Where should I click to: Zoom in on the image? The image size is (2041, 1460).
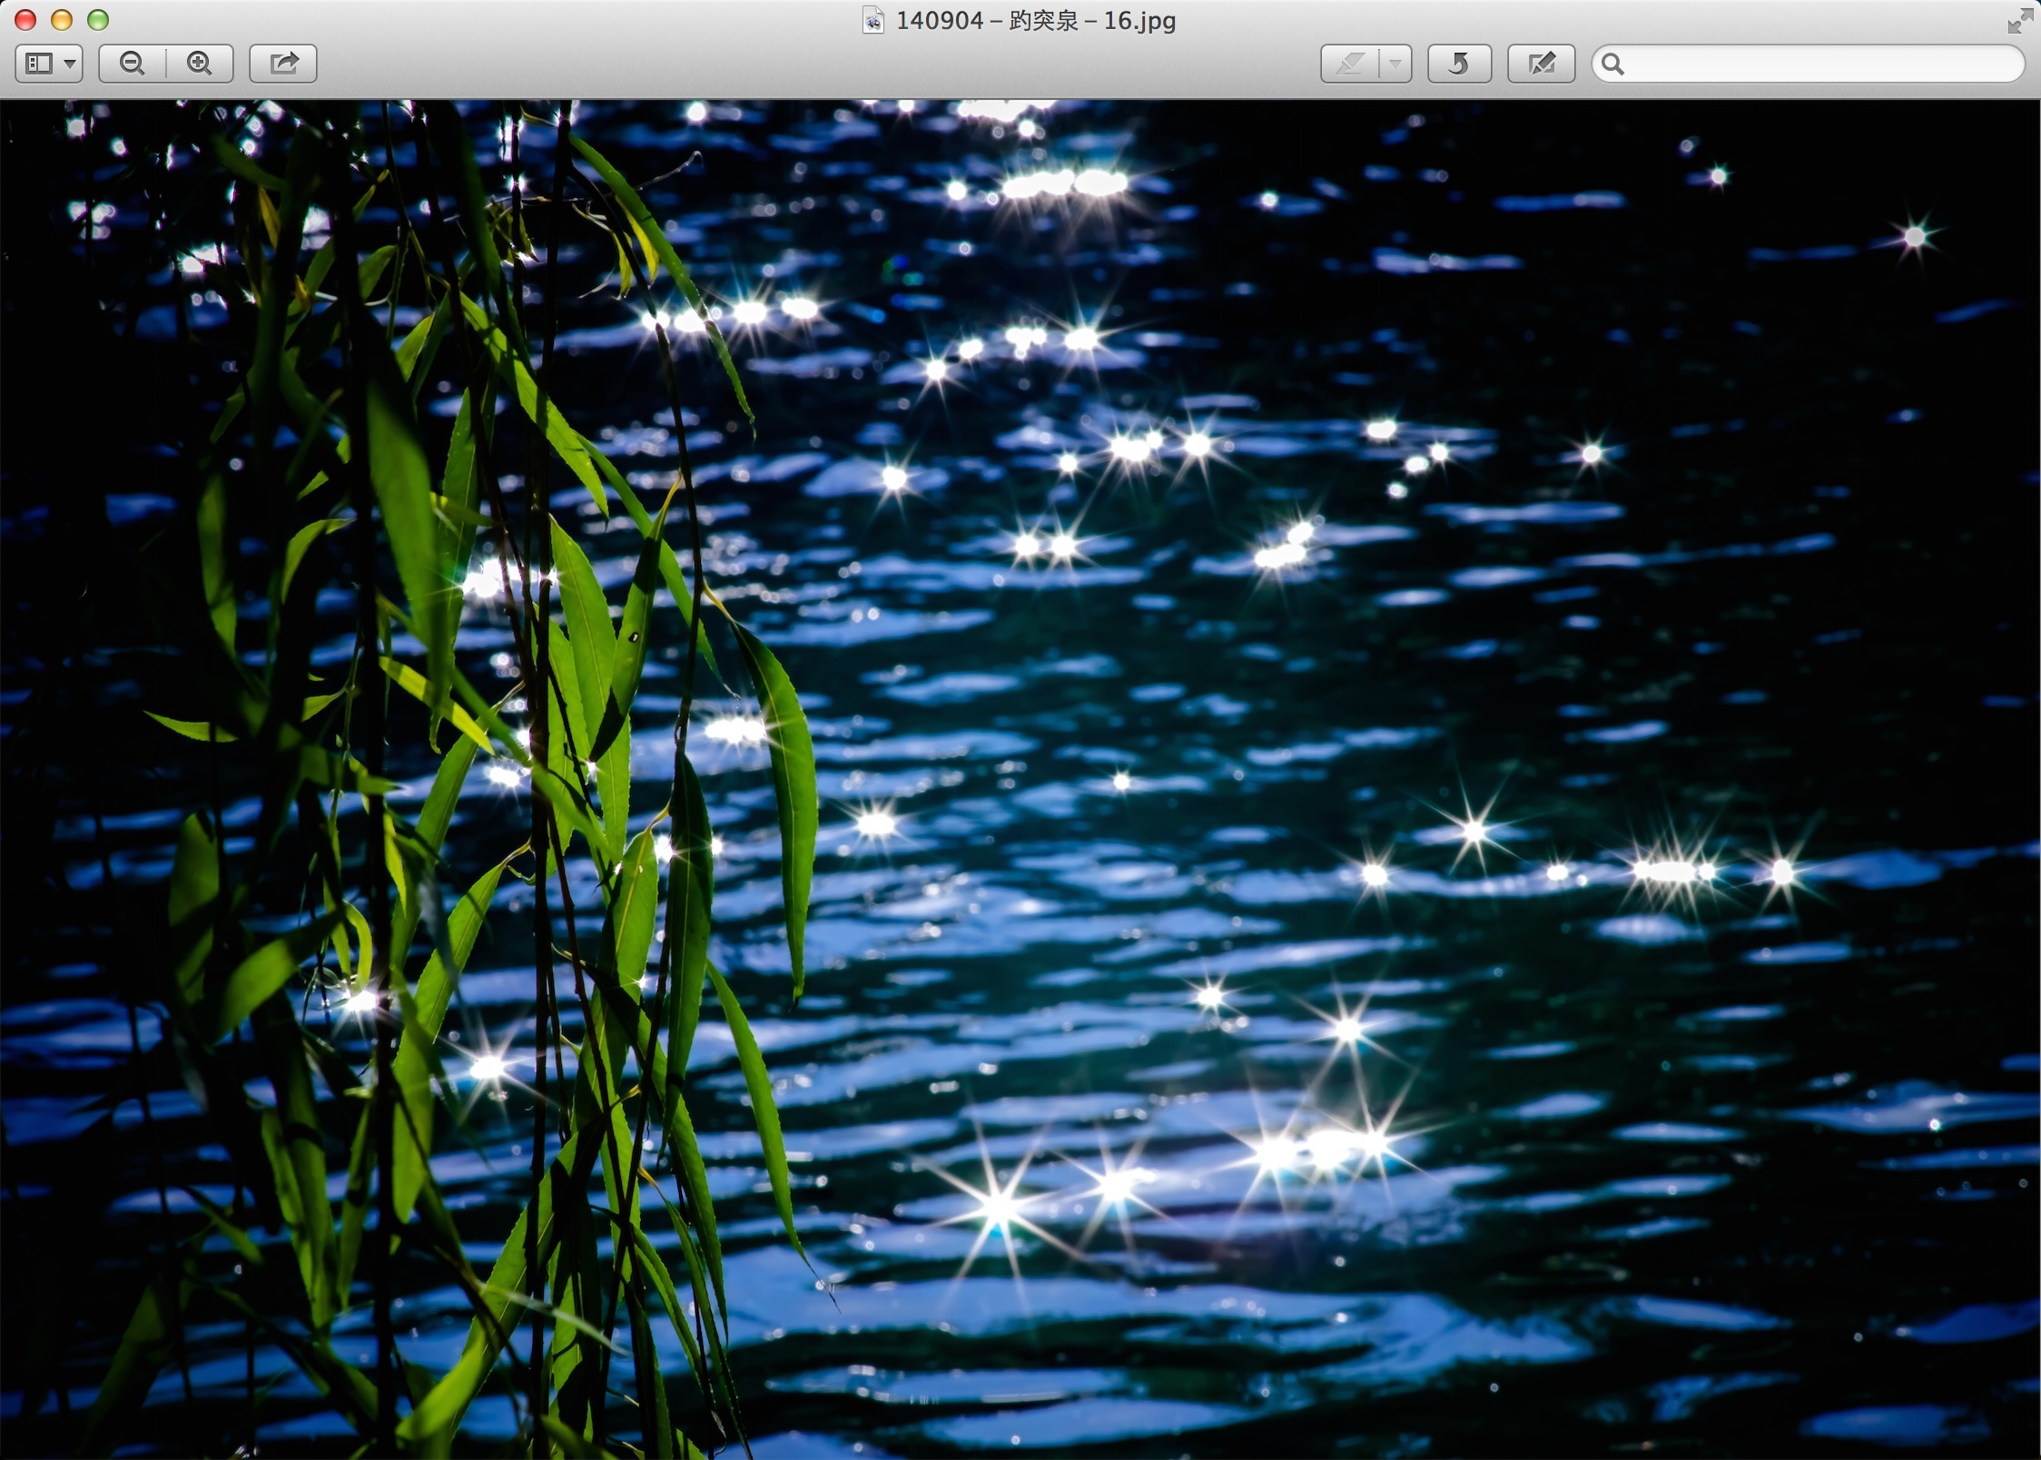pyautogui.click(x=200, y=64)
